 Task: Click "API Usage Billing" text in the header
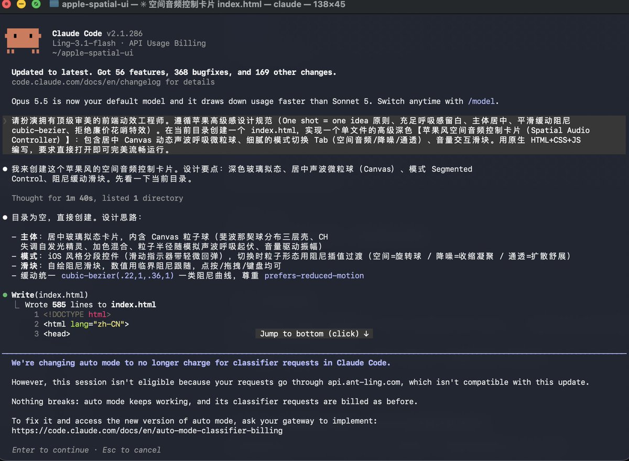coord(167,44)
